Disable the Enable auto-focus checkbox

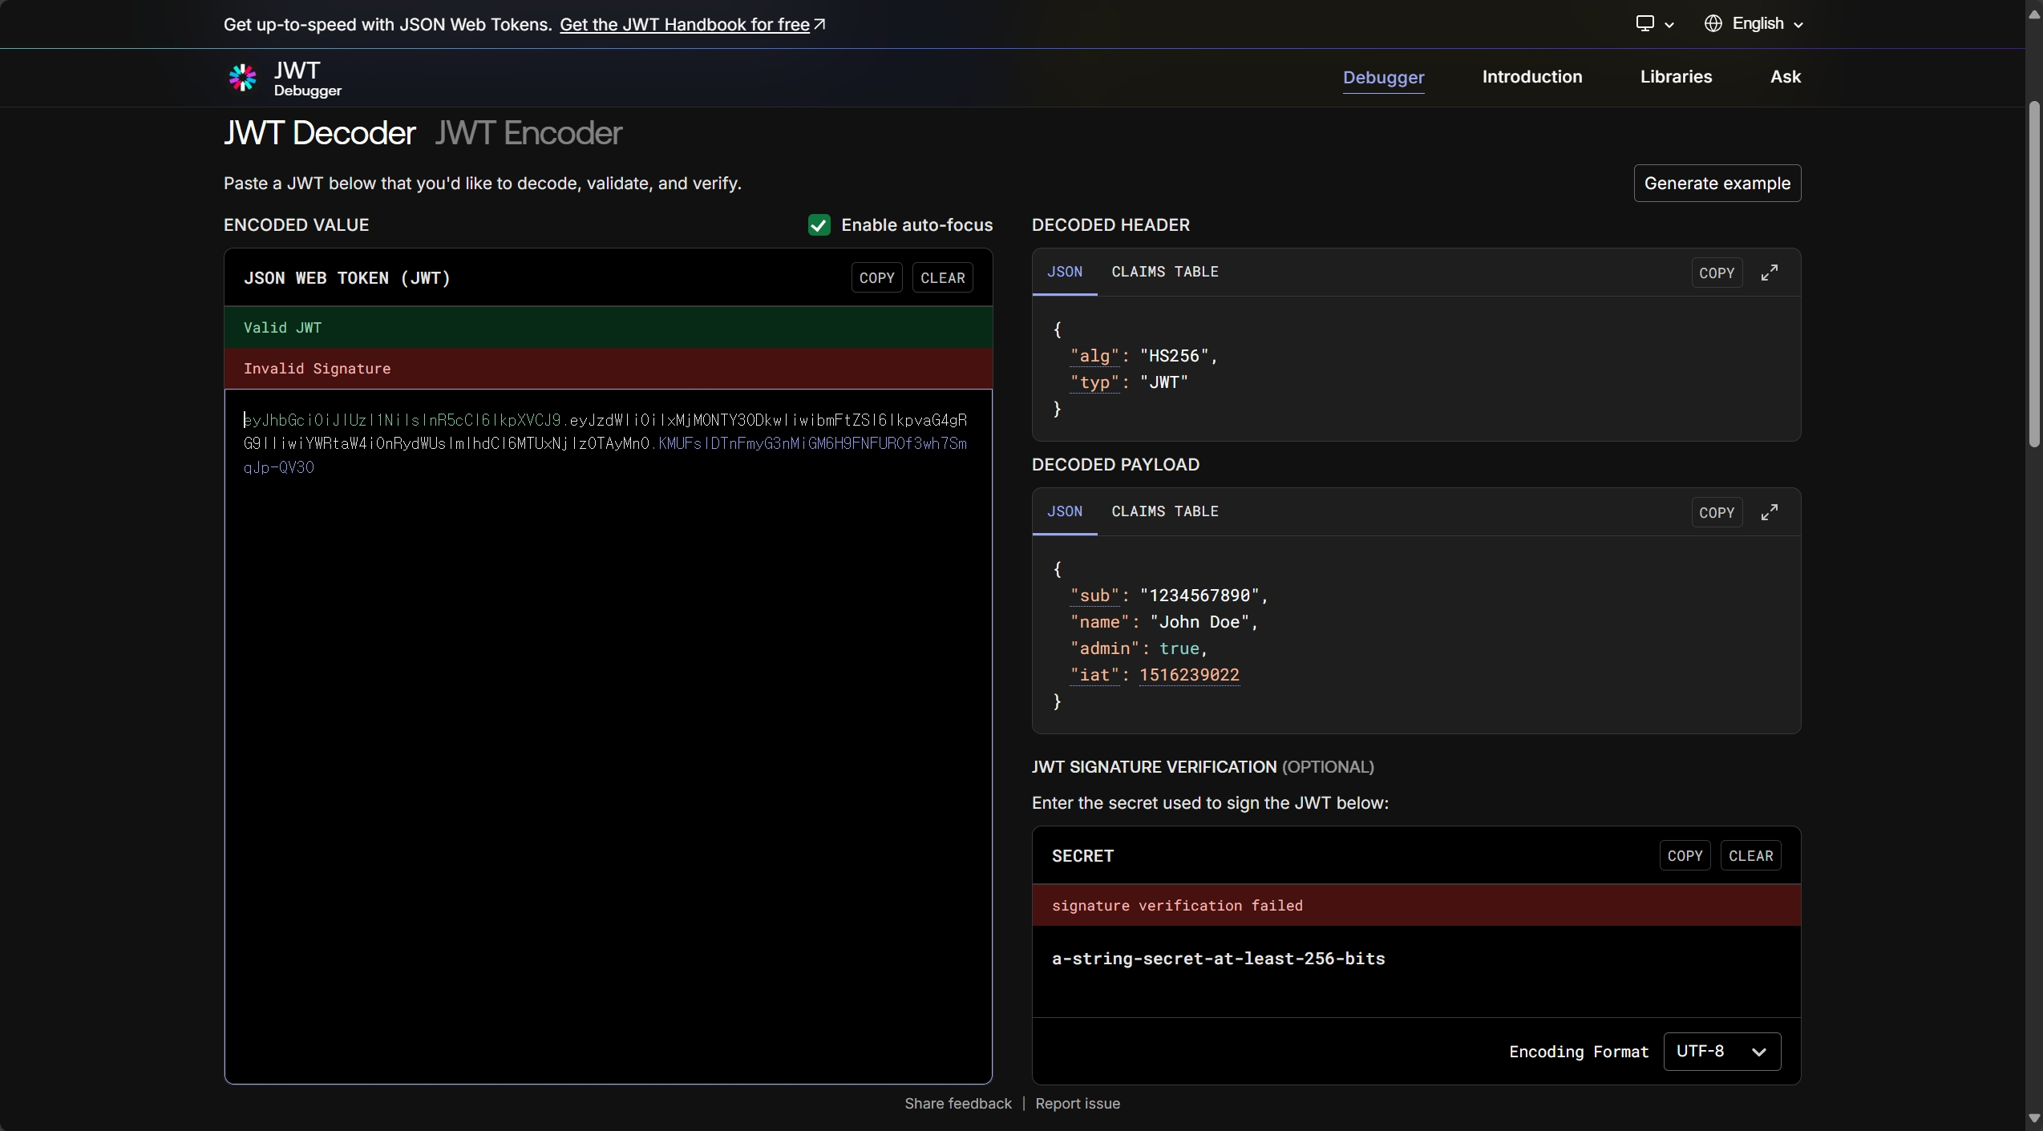[819, 225]
